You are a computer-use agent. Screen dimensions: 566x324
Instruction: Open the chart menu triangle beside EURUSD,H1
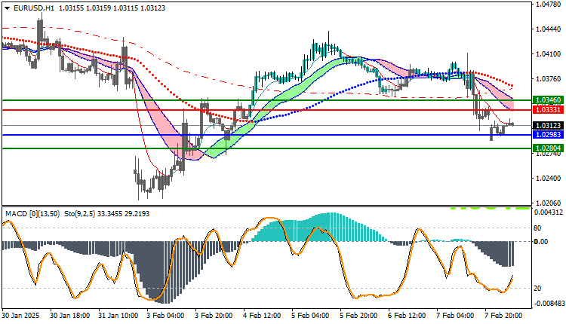(x=8, y=8)
